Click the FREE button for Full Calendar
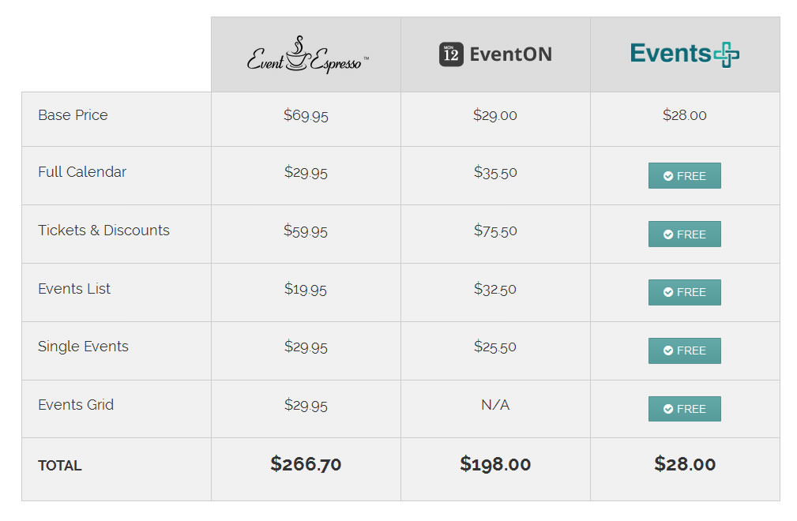 [x=684, y=176]
